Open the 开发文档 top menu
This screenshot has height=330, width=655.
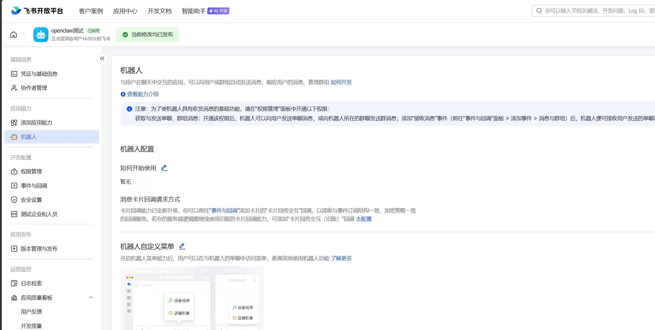point(160,11)
